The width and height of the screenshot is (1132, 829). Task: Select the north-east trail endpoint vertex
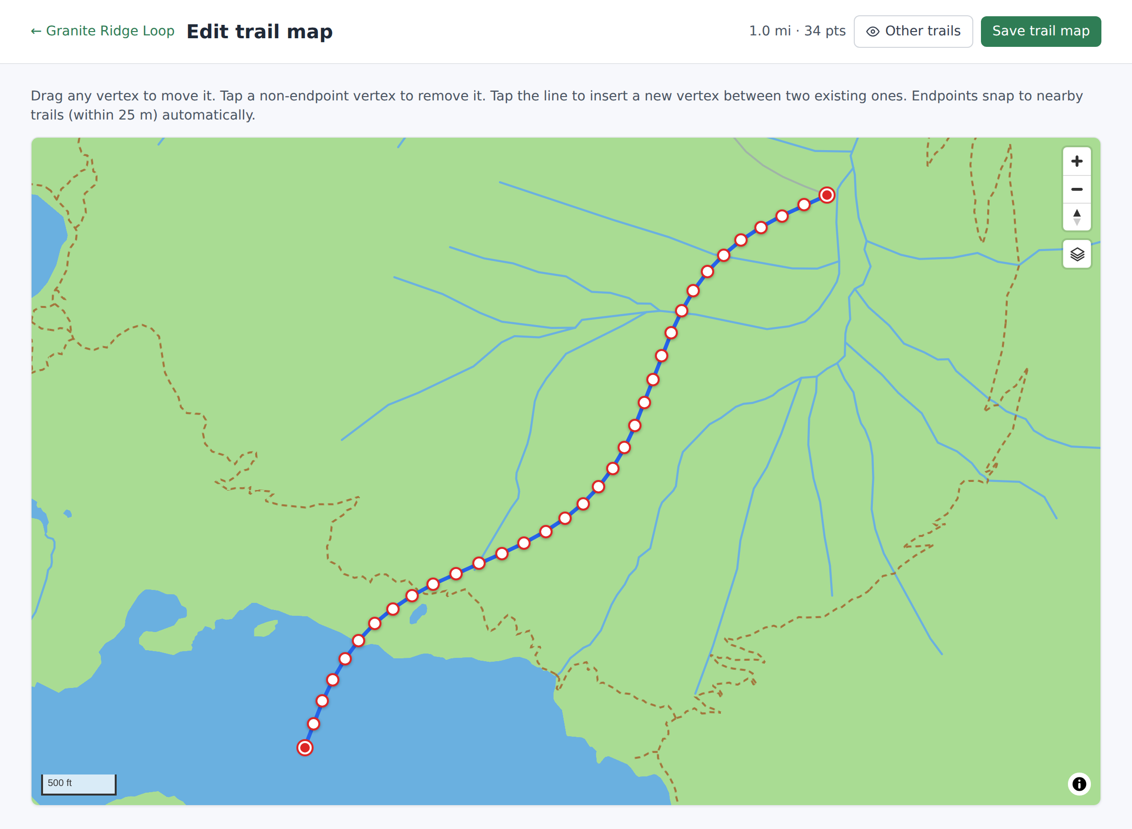tap(827, 195)
